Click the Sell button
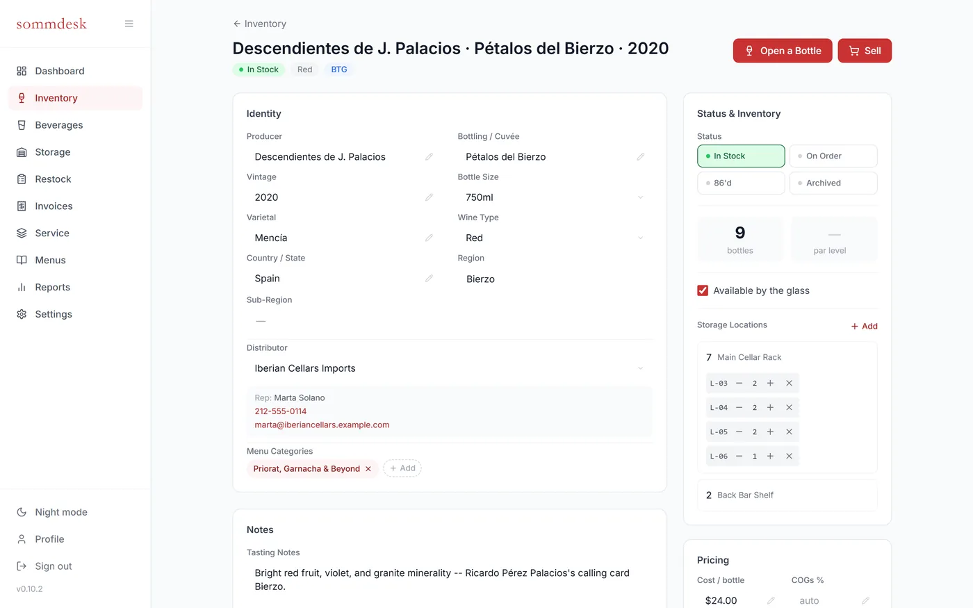Viewport: 973px width, 608px height. [x=865, y=51]
